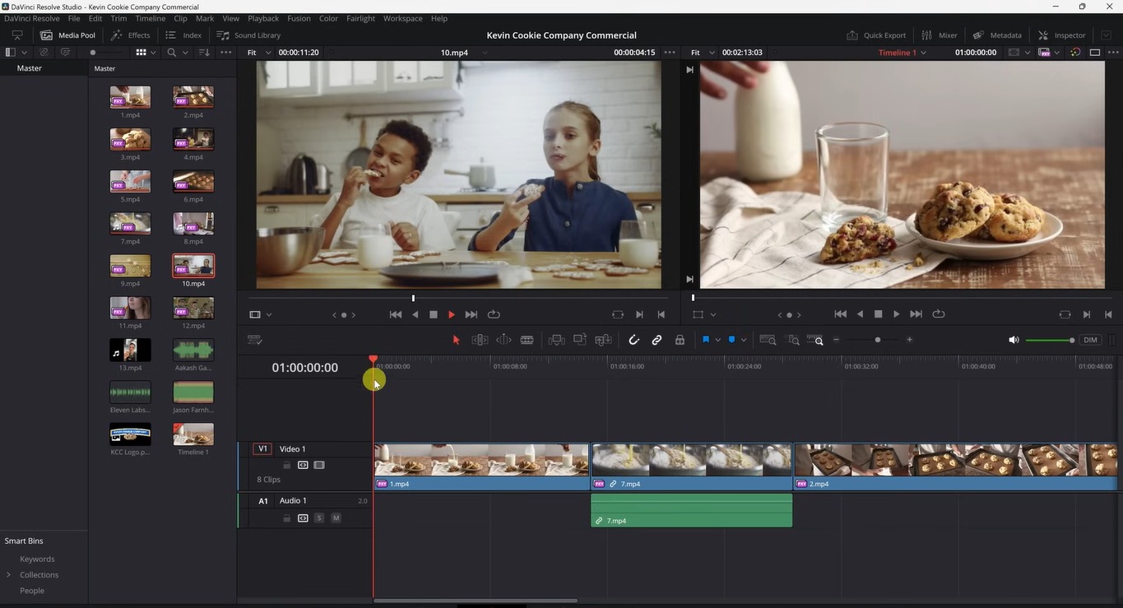Open the Effects panel
This screenshot has width=1123, height=608.
click(130, 35)
